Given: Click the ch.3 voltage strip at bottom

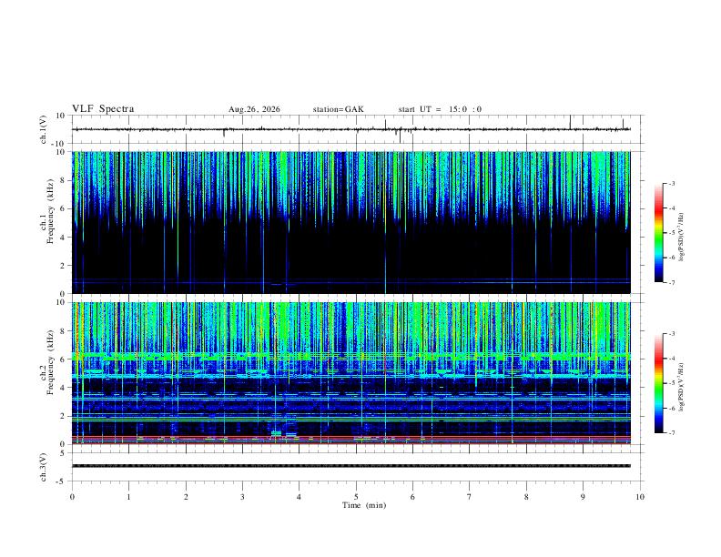Looking at the screenshot, I should point(351,466).
